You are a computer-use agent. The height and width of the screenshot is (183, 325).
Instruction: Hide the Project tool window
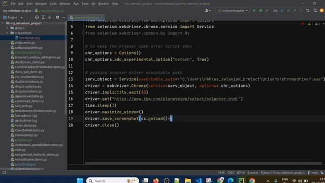coord(63,17)
